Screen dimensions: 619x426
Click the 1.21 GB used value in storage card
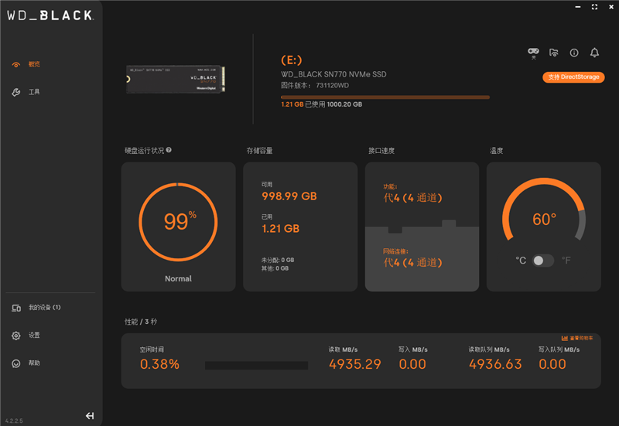[281, 229]
